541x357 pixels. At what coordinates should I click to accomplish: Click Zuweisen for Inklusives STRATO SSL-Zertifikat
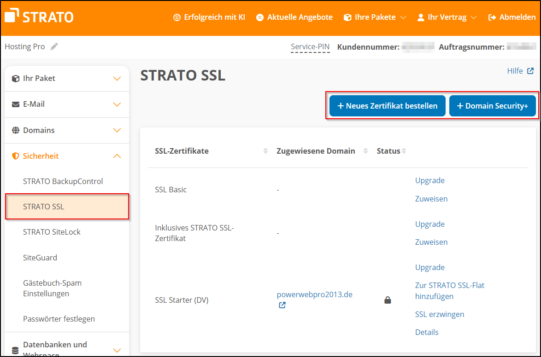point(431,242)
